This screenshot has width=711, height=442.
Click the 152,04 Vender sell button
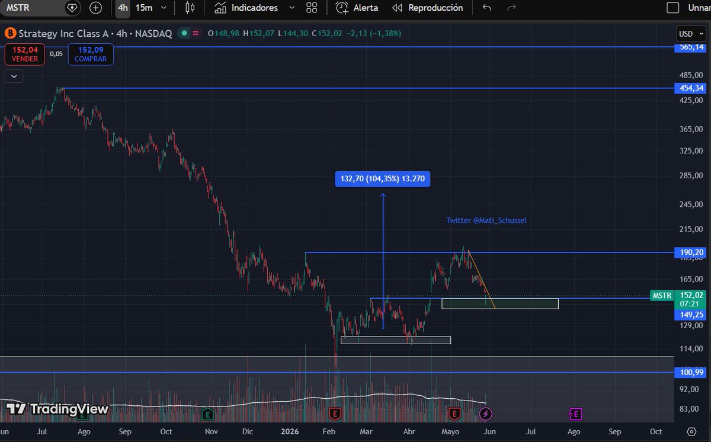[25, 55]
